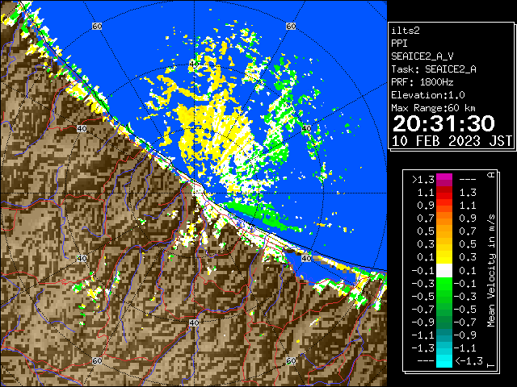The height and width of the screenshot is (387, 517).
Task: Click the 'Task: SEAICE2_A' line
Action: pos(434,69)
